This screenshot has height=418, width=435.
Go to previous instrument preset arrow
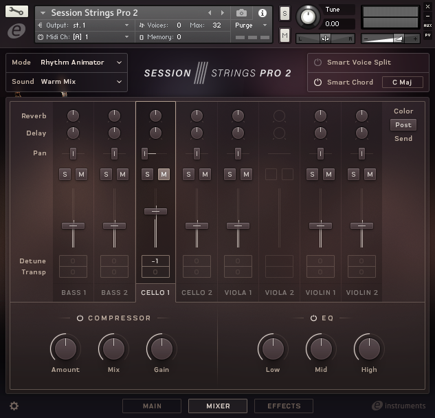(210, 13)
